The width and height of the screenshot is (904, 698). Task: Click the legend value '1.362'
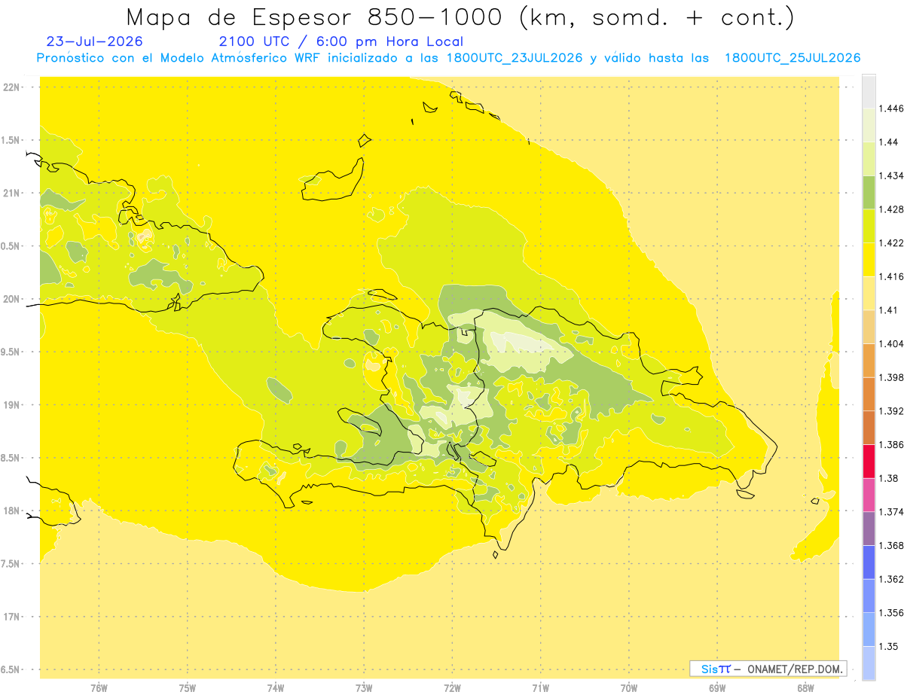(891, 579)
